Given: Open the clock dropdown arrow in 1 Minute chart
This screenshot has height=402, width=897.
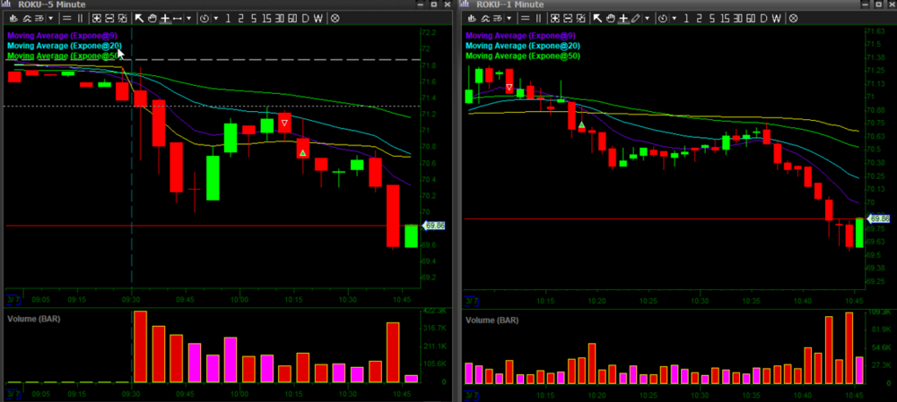Looking at the screenshot, I should pyautogui.click(x=675, y=18).
